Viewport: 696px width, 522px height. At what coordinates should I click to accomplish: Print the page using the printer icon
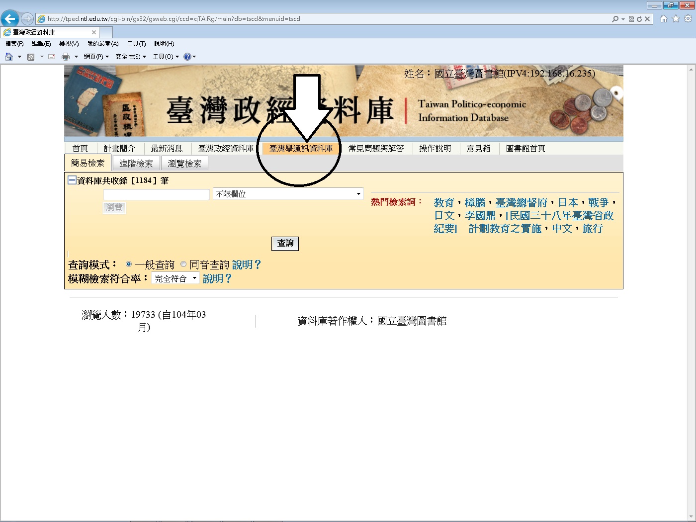click(66, 56)
